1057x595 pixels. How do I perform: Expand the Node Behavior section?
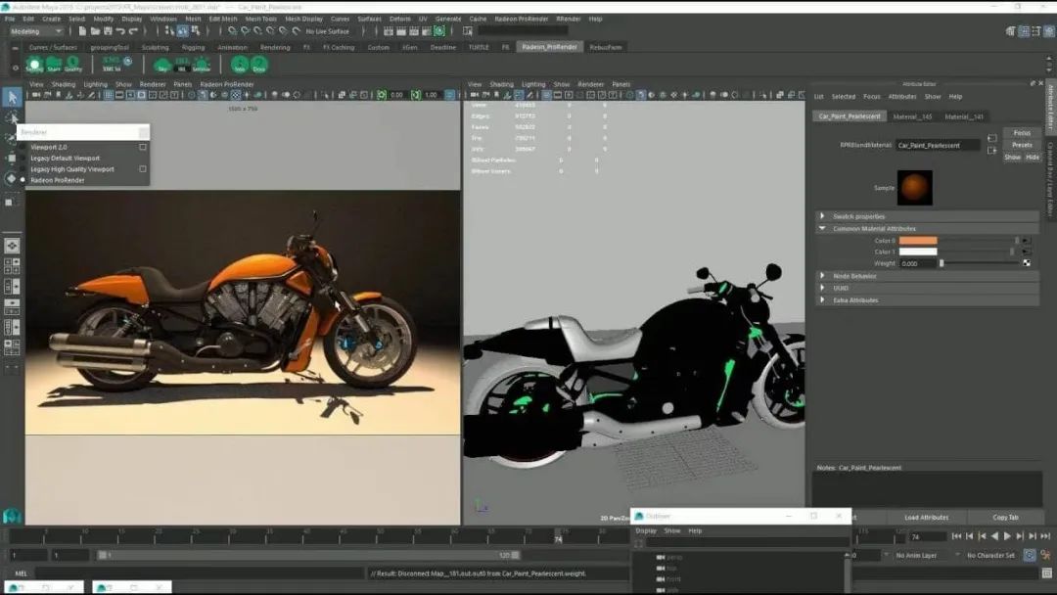pos(926,276)
